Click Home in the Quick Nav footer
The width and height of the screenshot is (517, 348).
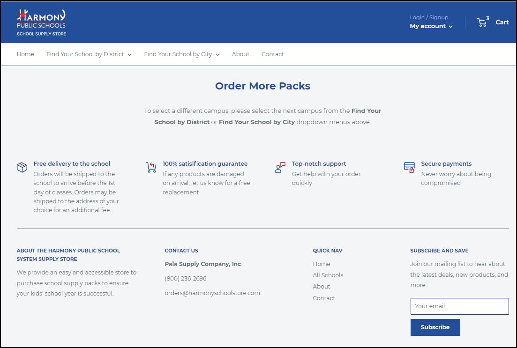pos(322,264)
